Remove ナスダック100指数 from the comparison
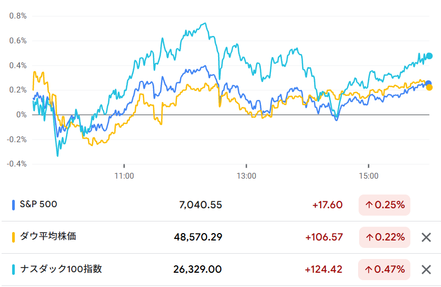This screenshot has height=287, width=441. (426, 270)
